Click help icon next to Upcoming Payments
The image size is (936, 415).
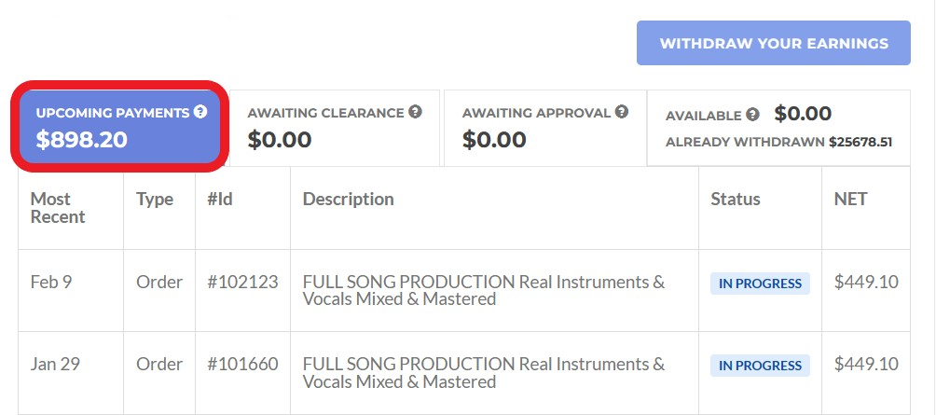[x=200, y=112]
